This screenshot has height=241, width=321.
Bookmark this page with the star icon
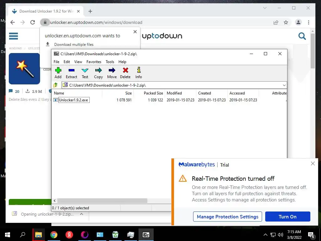286,22
